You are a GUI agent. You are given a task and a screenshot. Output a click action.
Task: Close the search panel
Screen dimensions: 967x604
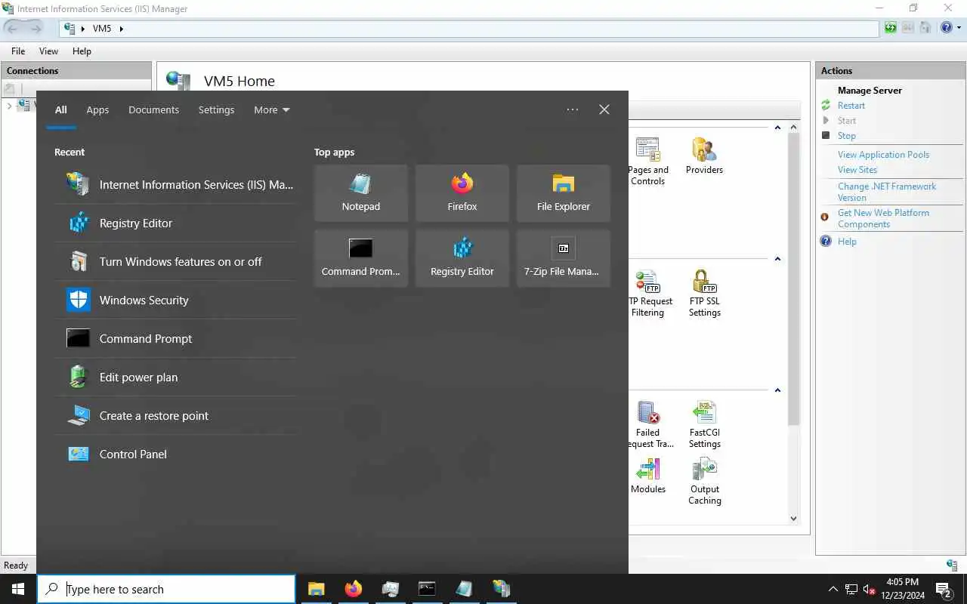point(604,109)
